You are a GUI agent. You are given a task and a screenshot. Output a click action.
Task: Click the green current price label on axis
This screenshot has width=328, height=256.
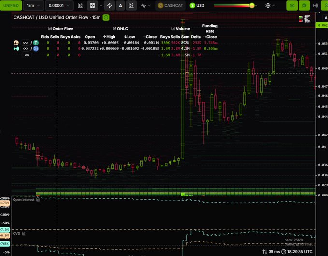pyautogui.click(x=322, y=25)
